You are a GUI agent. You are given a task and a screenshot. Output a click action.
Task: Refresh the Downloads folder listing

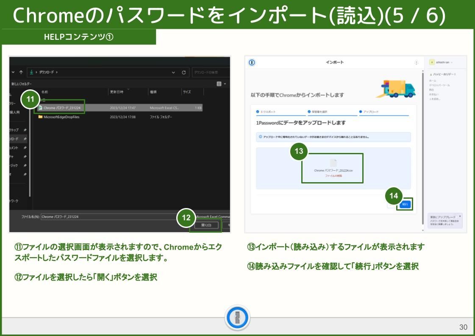183,72
